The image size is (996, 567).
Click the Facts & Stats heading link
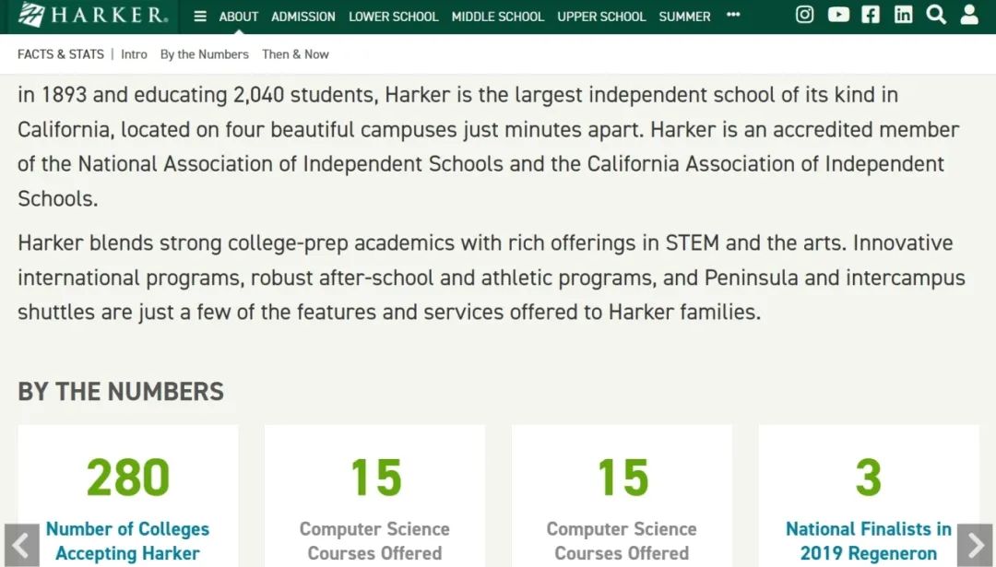pos(60,54)
